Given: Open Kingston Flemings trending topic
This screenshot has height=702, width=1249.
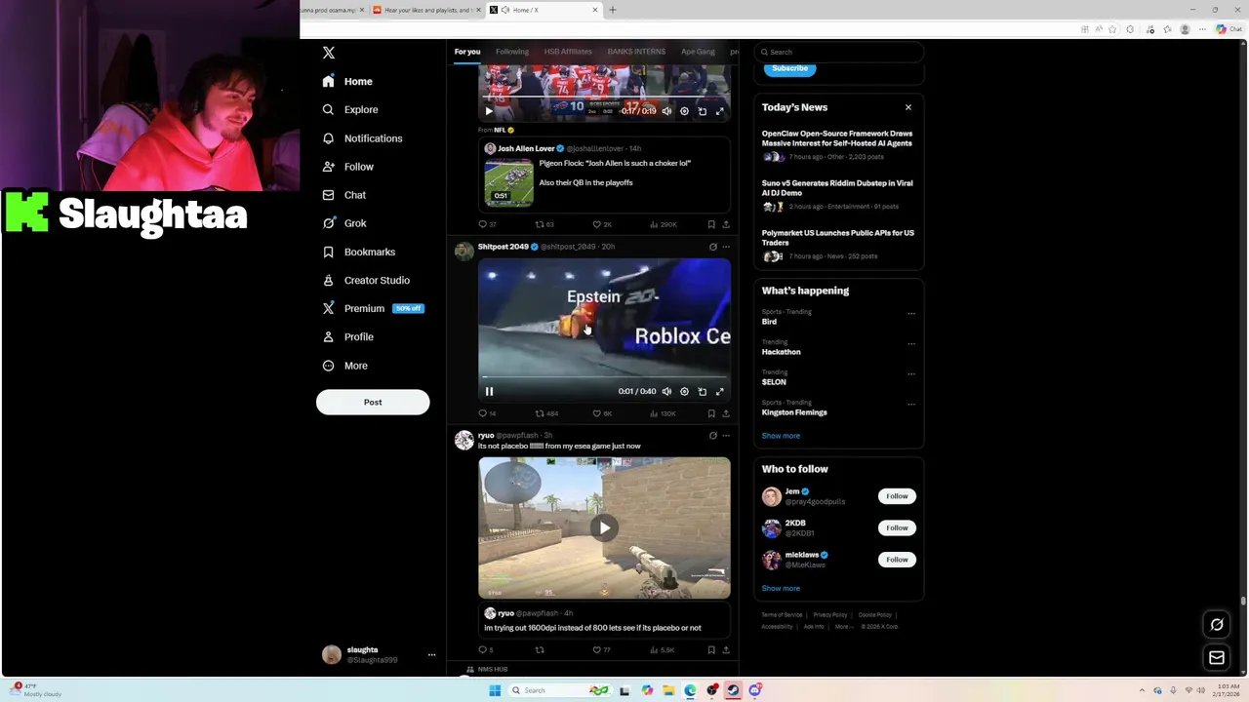Looking at the screenshot, I should coord(794,412).
